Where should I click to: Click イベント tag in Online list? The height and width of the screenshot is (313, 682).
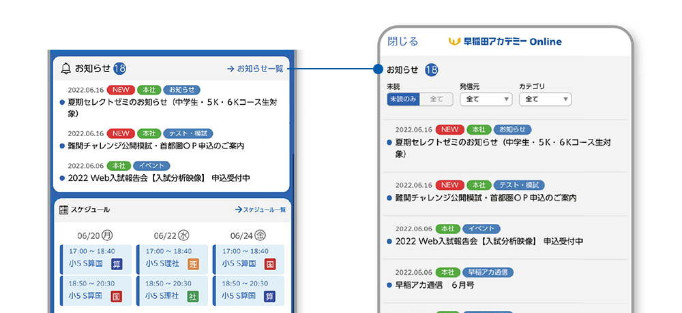[481, 229]
